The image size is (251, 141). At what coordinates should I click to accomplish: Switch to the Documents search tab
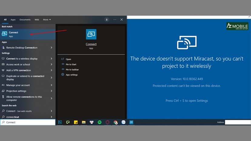[25, 20]
